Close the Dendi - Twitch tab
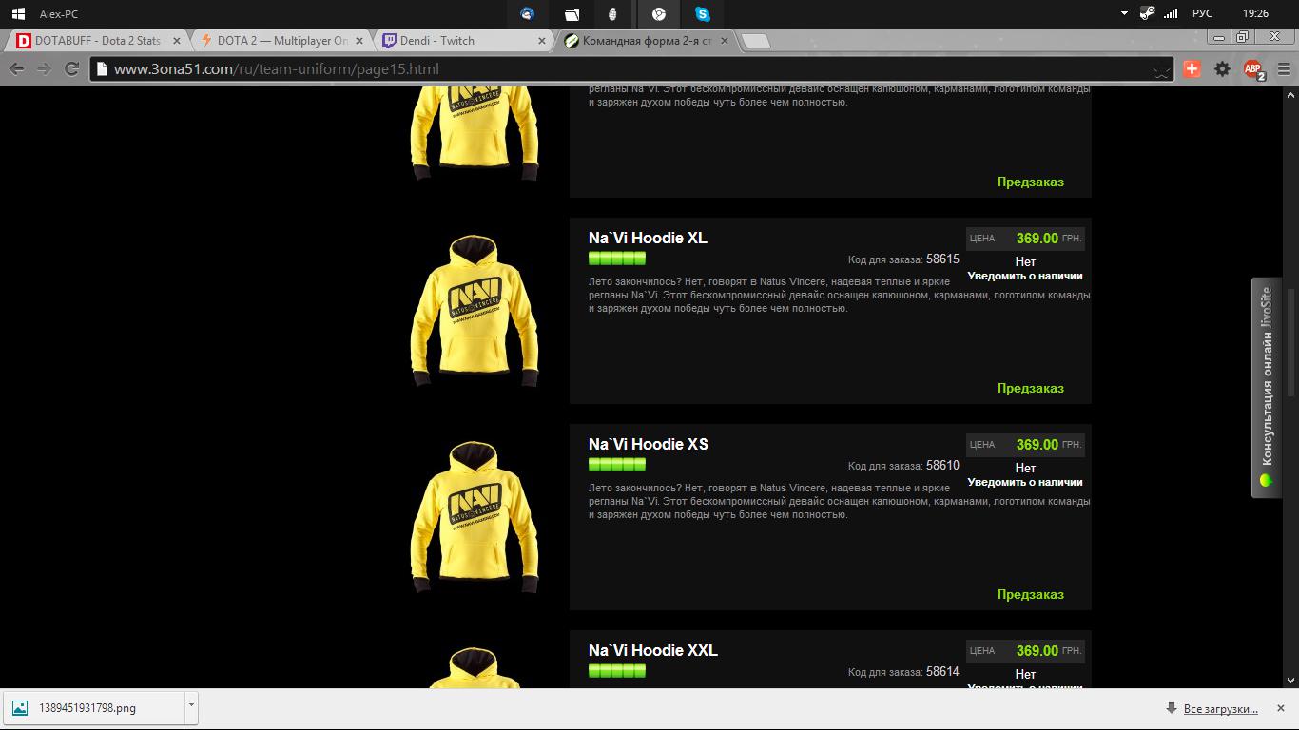 [x=542, y=41]
